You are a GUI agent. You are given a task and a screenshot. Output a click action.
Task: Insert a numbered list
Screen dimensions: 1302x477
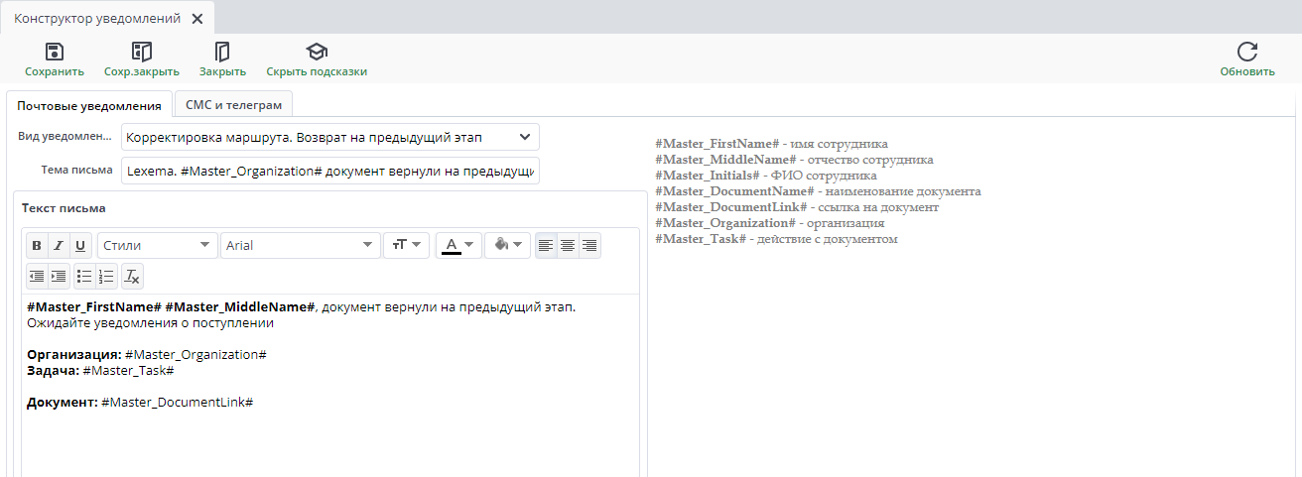tap(107, 276)
